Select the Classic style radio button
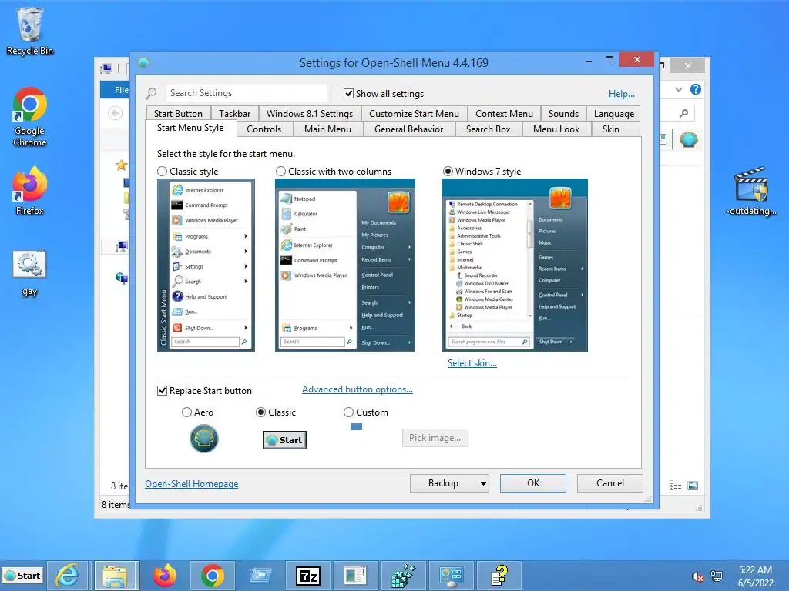Screen dimensions: 789x591 [162, 172]
